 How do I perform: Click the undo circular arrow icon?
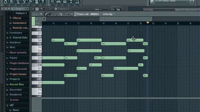[x=5, y=2]
